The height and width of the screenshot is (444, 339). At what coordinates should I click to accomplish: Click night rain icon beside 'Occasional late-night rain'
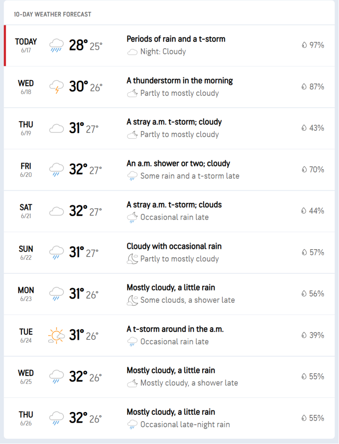(x=132, y=425)
